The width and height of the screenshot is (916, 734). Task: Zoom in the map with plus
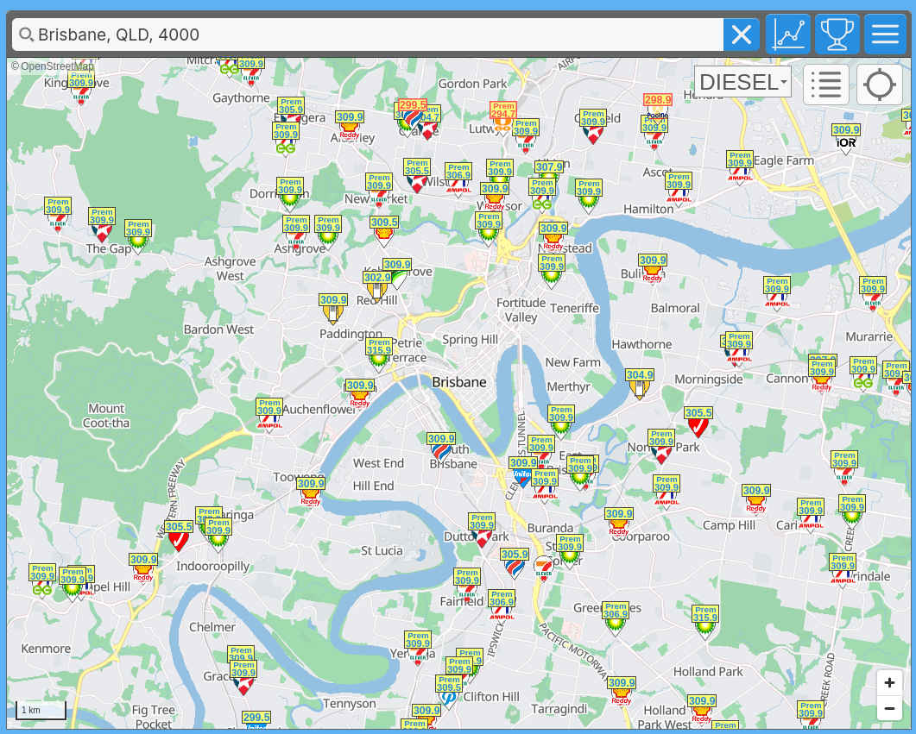(889, 682)
